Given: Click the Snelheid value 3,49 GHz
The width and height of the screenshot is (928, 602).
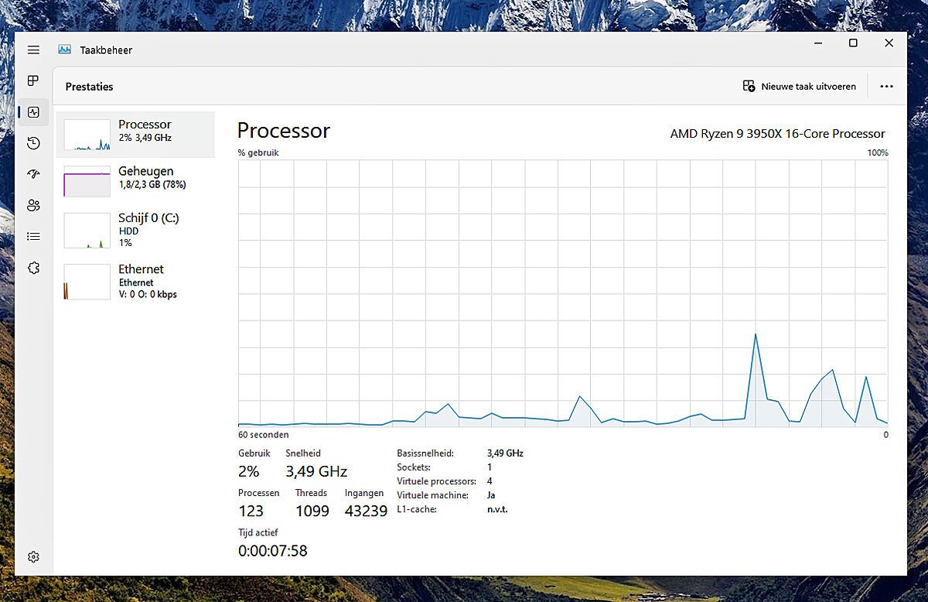Looking at the screenshot, I should (x=316, y=471).
